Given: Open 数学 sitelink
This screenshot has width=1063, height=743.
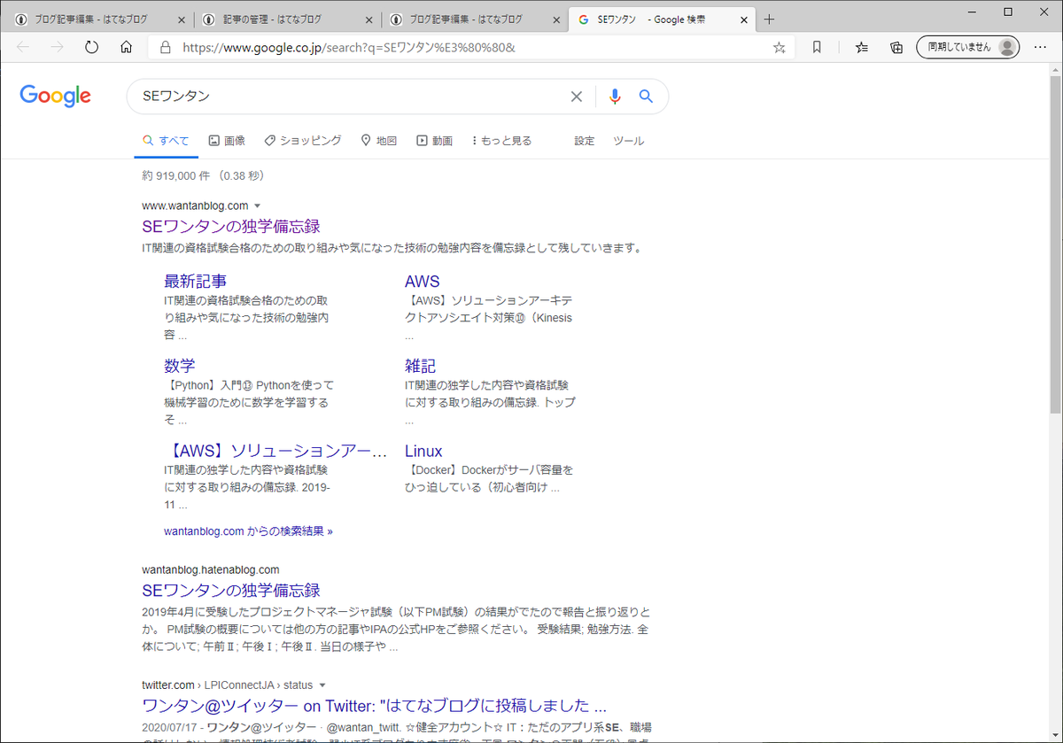Looking at the screenshot, I should (x=180, y=366).
